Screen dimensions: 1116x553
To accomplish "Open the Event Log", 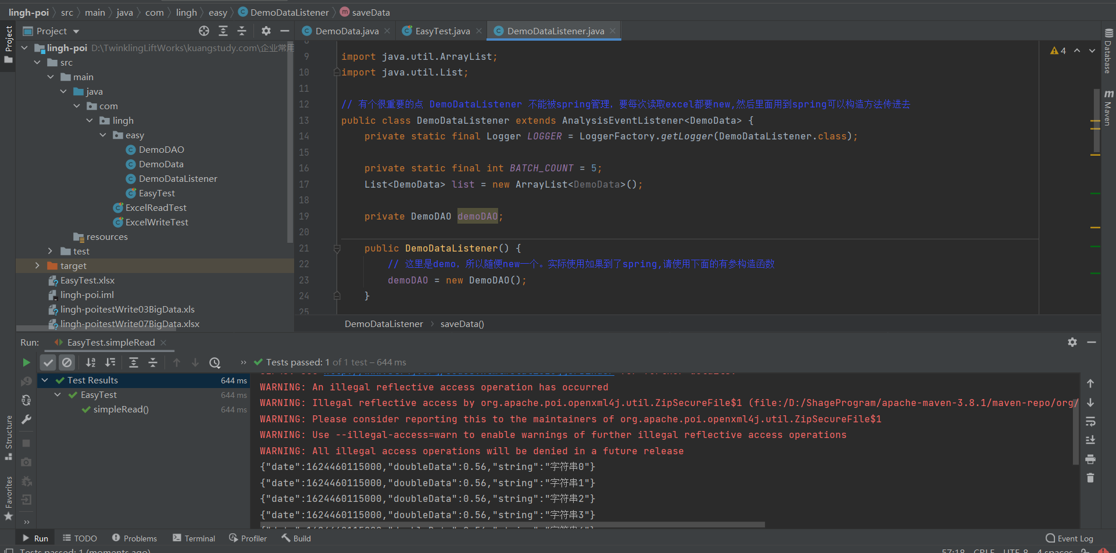I will click(1069, 538).
